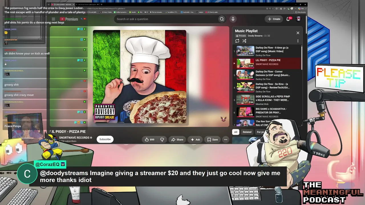
Task: Open the playlist three-dot options menu
Action: (x=298, y=41)
